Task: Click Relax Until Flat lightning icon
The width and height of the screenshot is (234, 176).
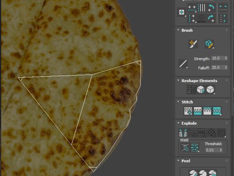Action: (201, 89)
